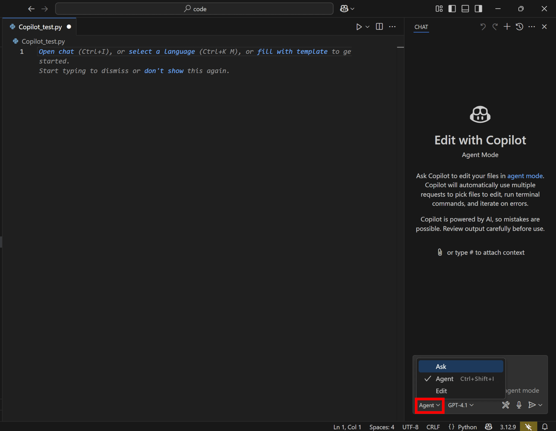This screenshot has height=431, width=556.
Task: Open Copilot status icon in status bar
Action: point(488,427)
